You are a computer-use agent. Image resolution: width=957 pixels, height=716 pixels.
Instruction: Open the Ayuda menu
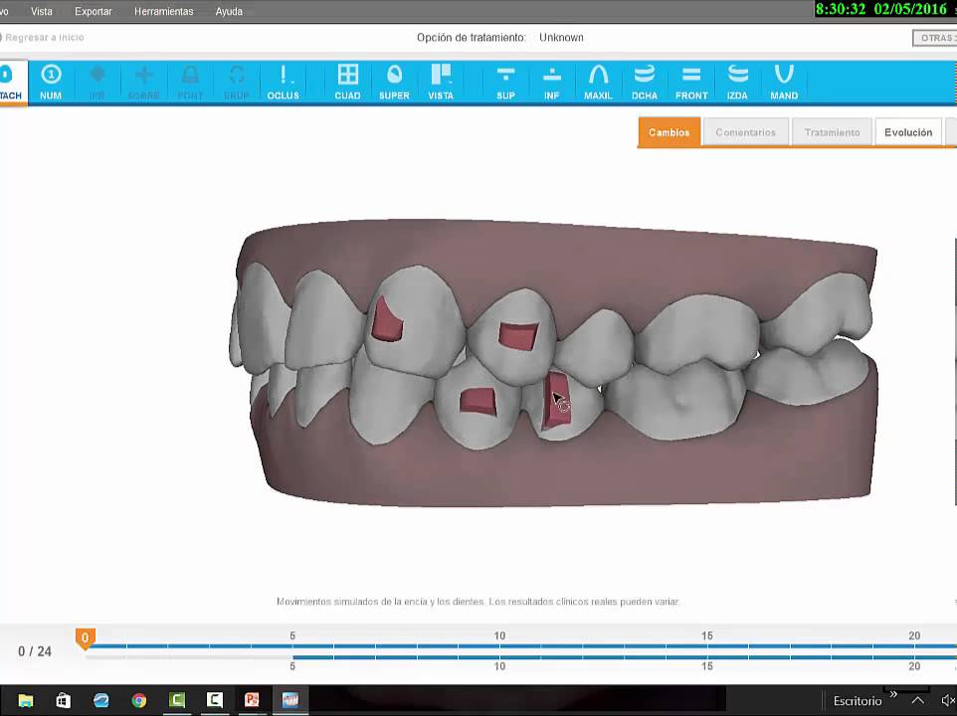click(x=229, y=11)
